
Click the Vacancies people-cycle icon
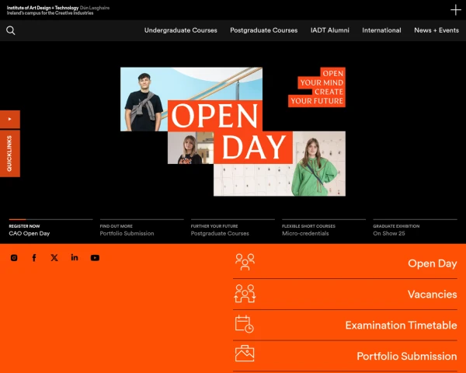click(x=245, y=294)
